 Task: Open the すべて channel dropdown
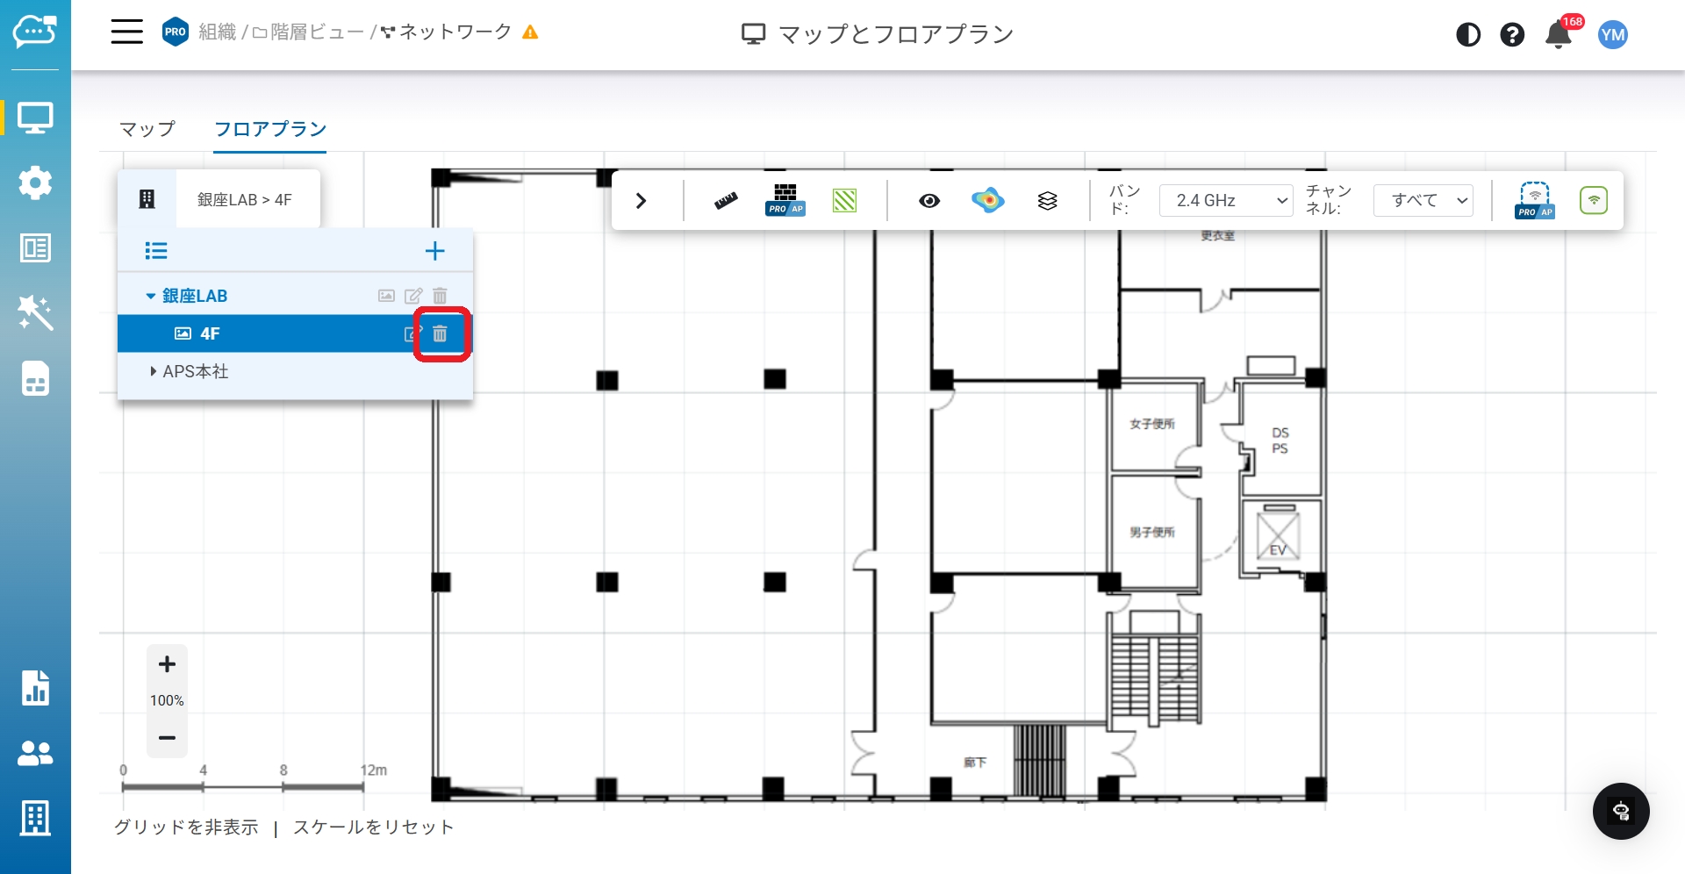(1423, 201)
